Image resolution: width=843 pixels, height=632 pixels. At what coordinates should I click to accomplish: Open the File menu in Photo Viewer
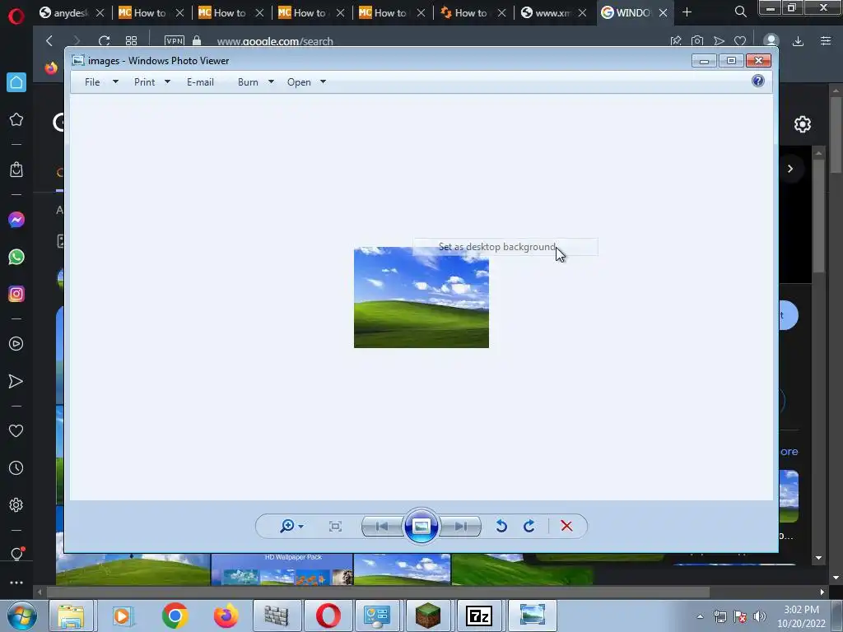(92, 82)
